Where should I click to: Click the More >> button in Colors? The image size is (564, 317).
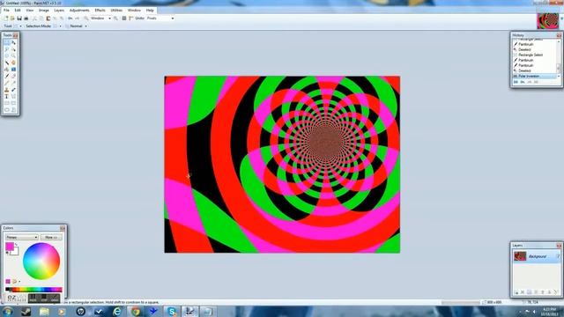51,237
